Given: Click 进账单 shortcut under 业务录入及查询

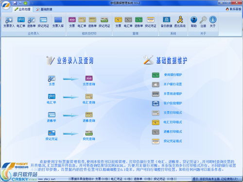Looking at the screenshot, I should pos(52,117).
